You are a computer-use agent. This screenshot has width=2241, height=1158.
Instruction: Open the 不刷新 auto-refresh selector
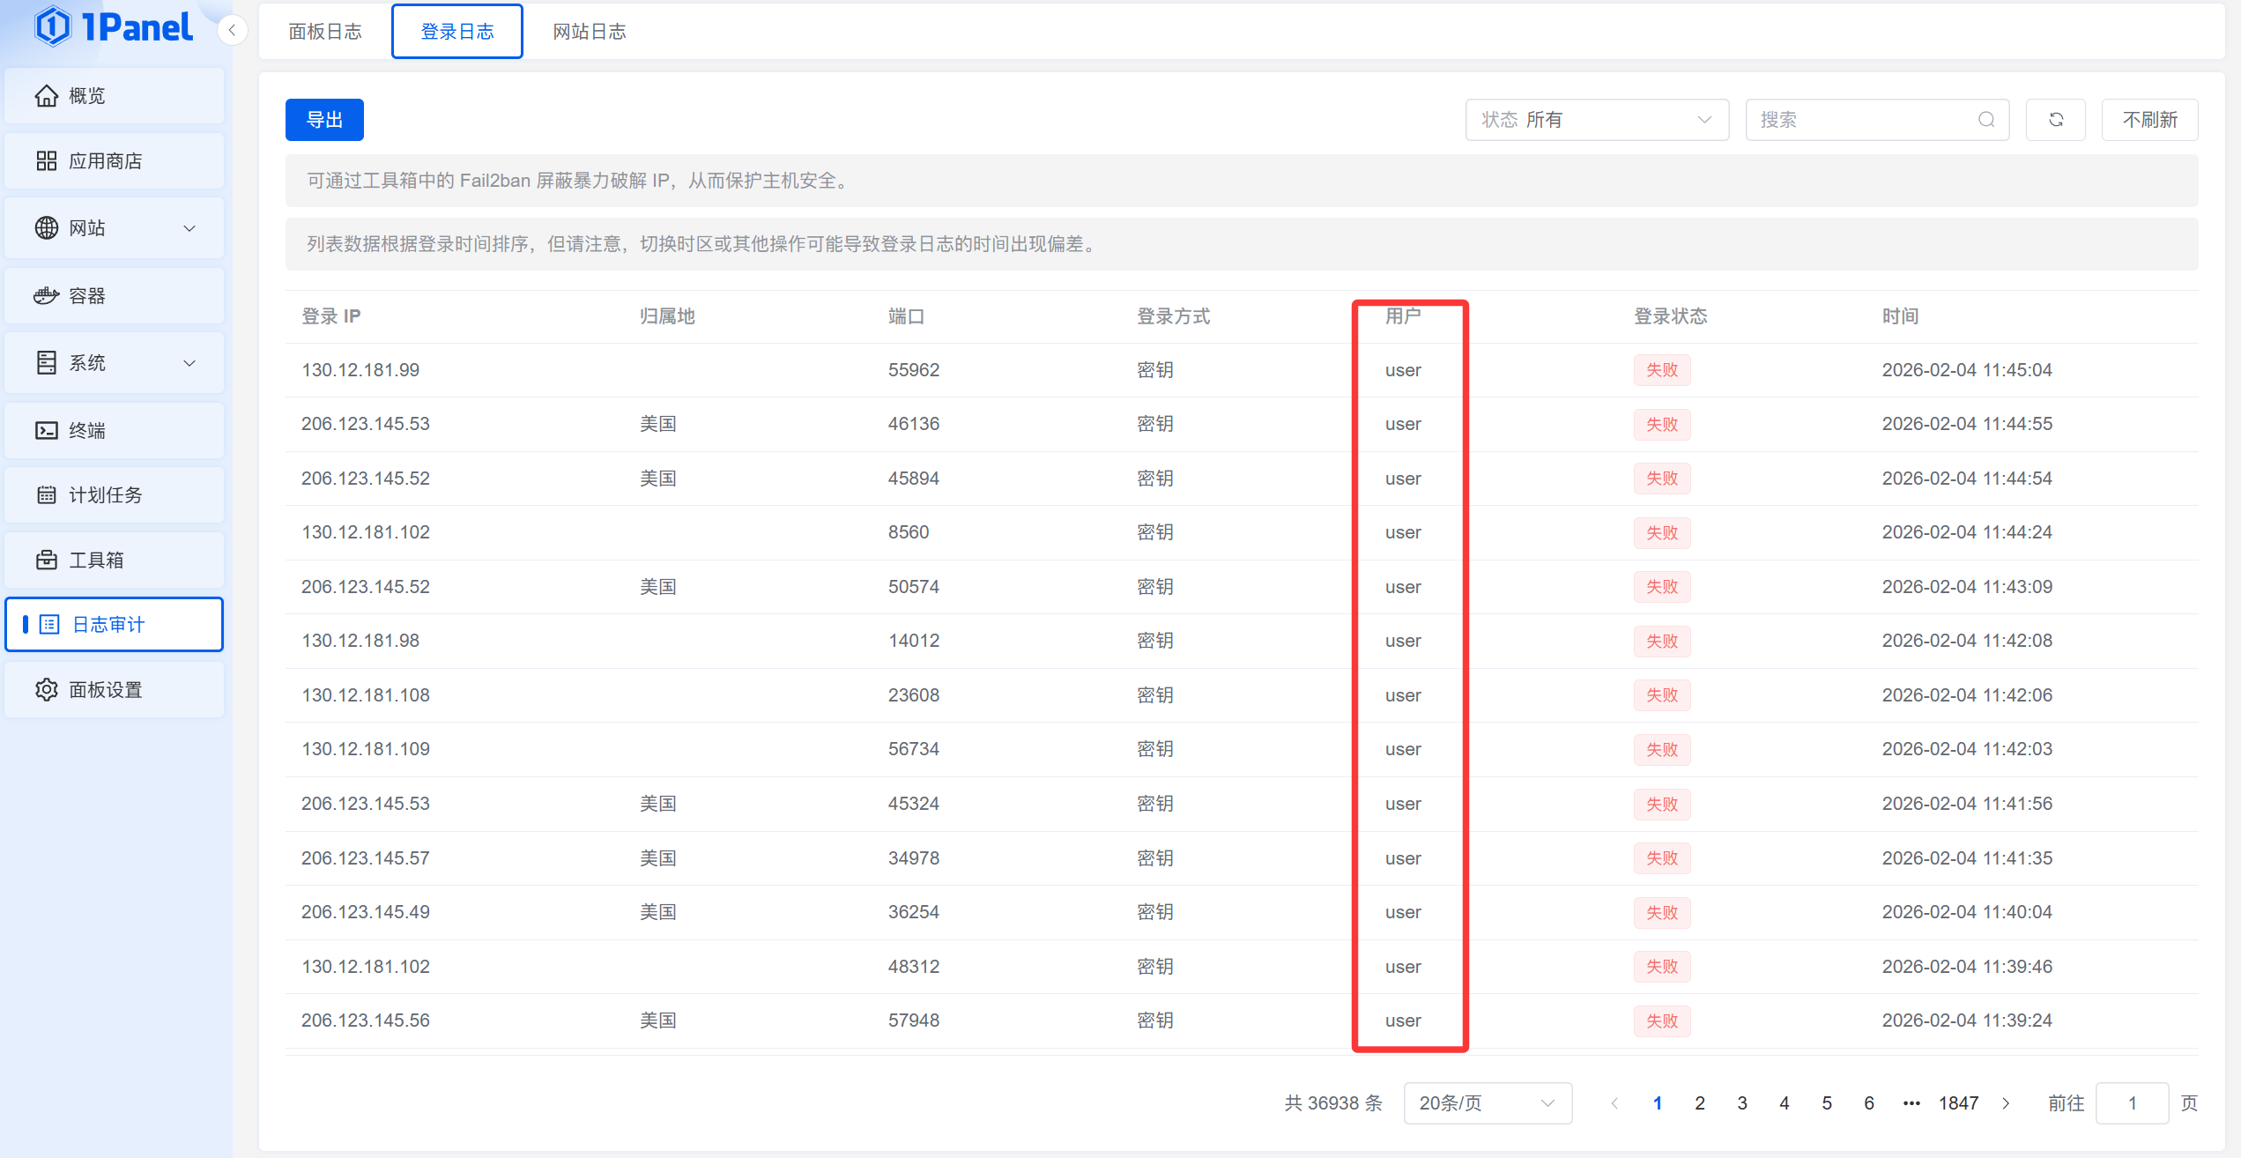tap(2148, 120)
